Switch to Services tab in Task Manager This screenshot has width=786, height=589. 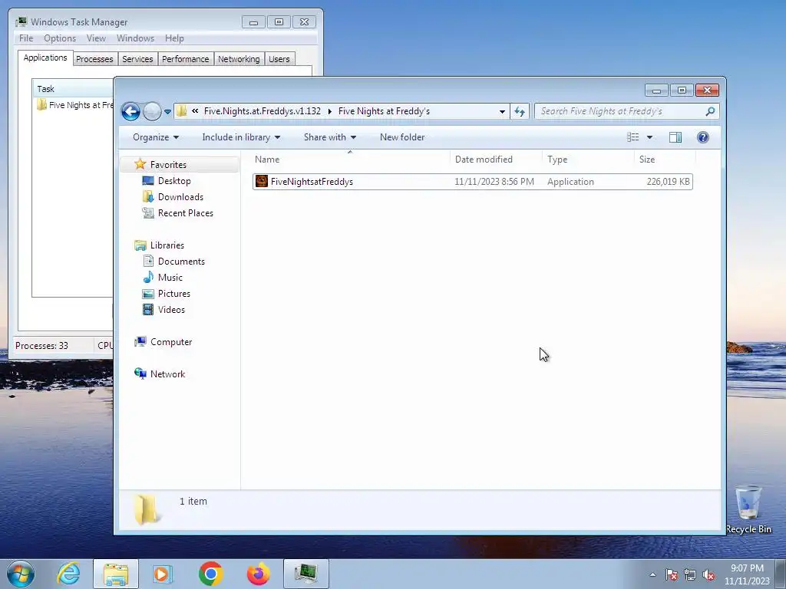(137, 59)
